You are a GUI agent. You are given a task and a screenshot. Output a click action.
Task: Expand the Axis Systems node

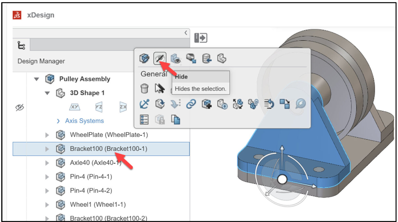click(58, 121)
